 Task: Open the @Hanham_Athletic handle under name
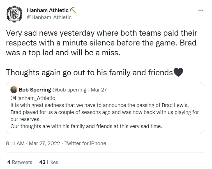coord(49,17)
